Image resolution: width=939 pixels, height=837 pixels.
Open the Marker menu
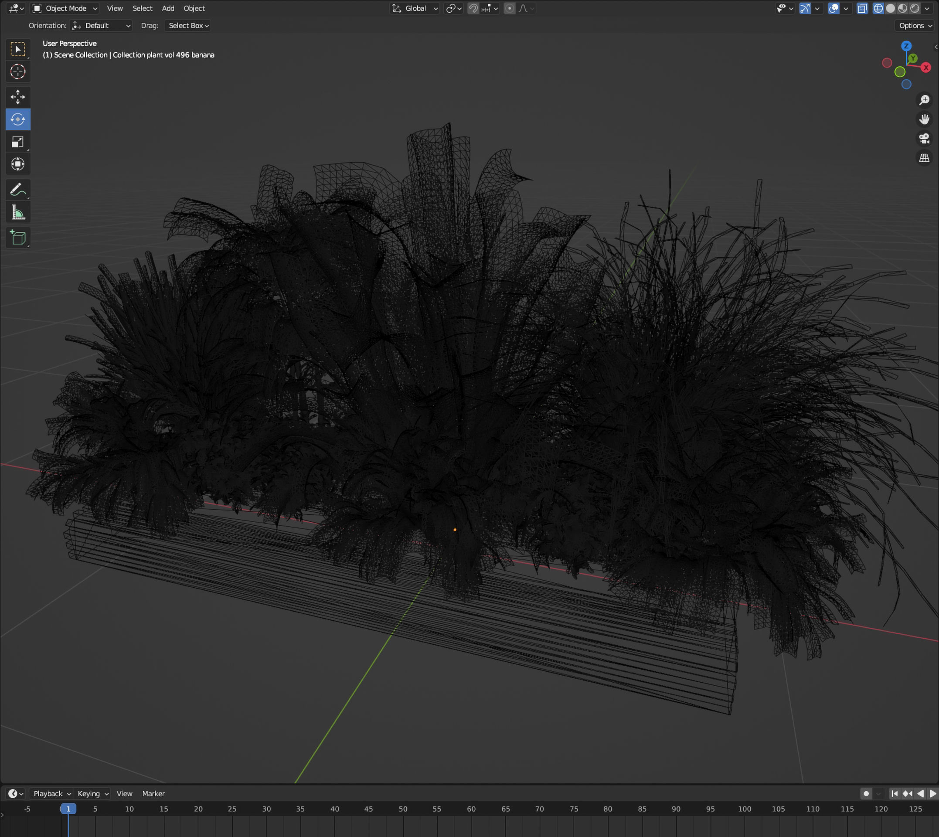[x=153, y=793]
